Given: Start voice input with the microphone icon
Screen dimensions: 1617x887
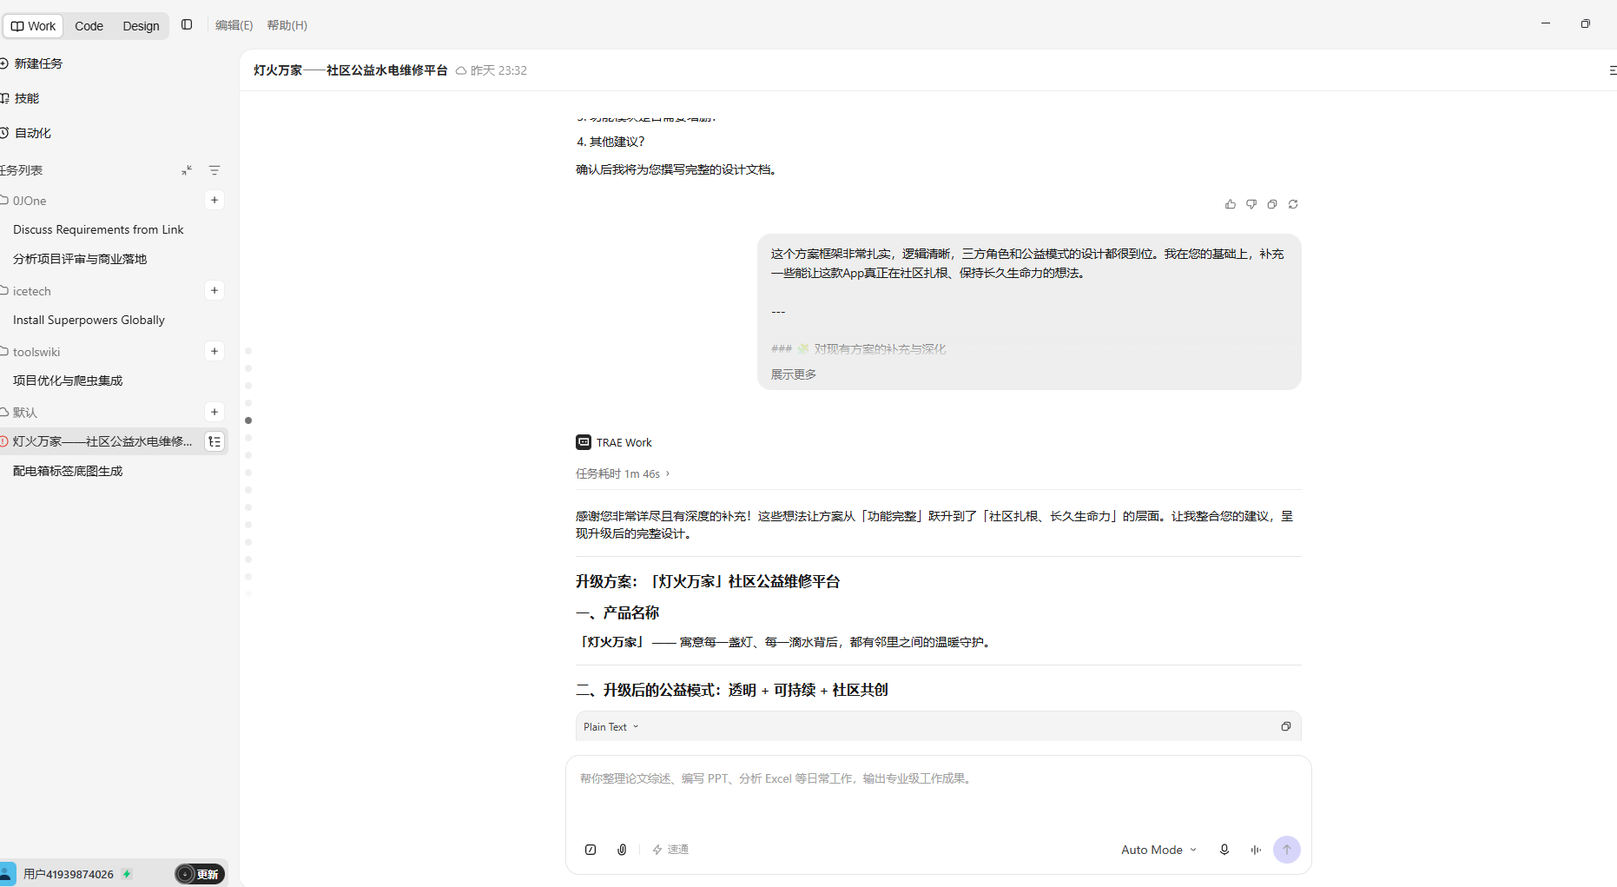Looking at the screenshot, I should [x=1224, y=850].
